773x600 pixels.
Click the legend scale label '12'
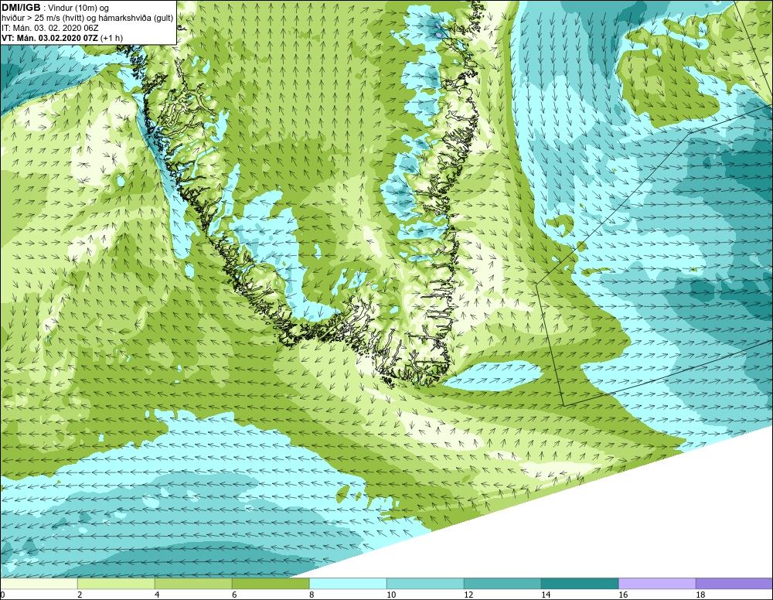pyautogui.click(x=469, y=595)
